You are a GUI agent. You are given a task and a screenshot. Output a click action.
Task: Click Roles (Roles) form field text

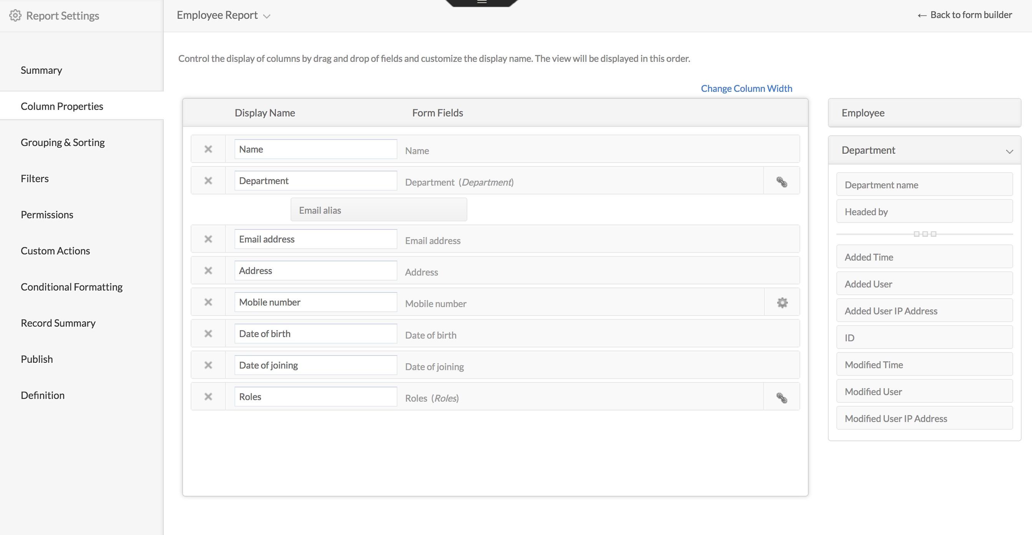pos(432,398)
